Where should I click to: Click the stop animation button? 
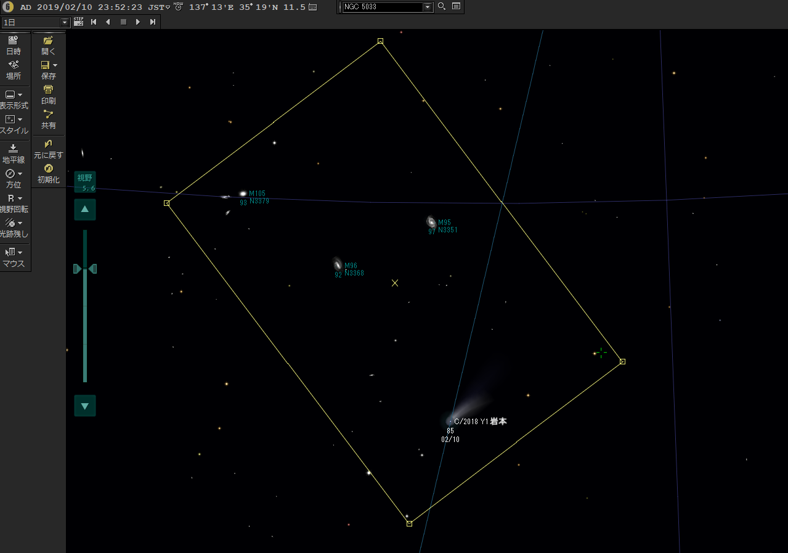coord(123,22)
